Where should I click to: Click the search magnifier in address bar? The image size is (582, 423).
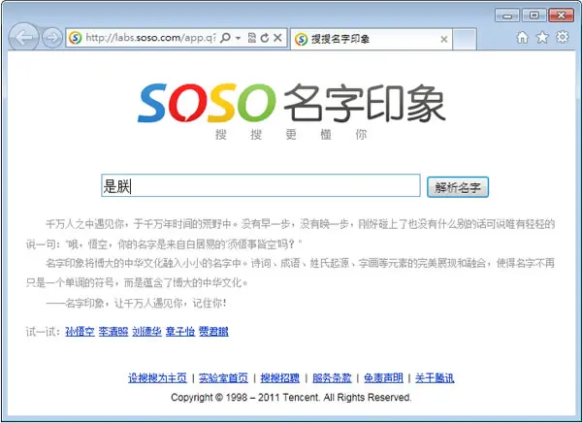point(225,38)
